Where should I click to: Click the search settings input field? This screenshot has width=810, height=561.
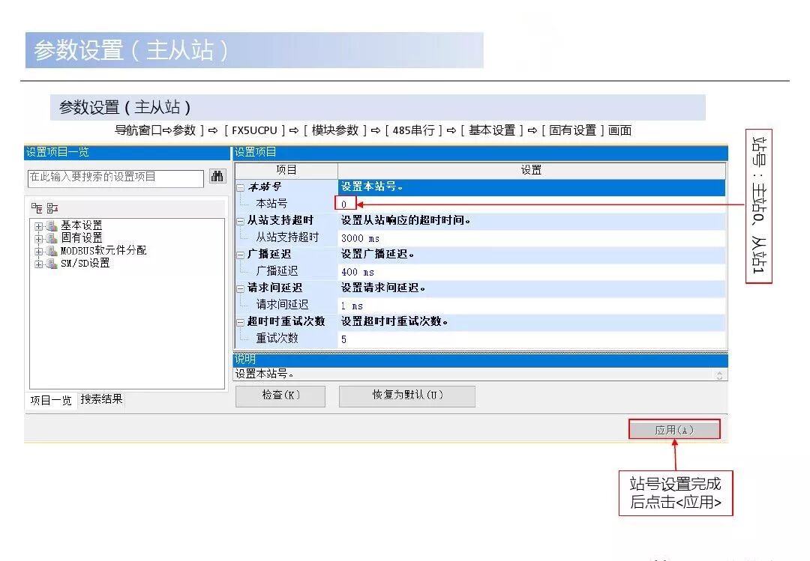115,177
